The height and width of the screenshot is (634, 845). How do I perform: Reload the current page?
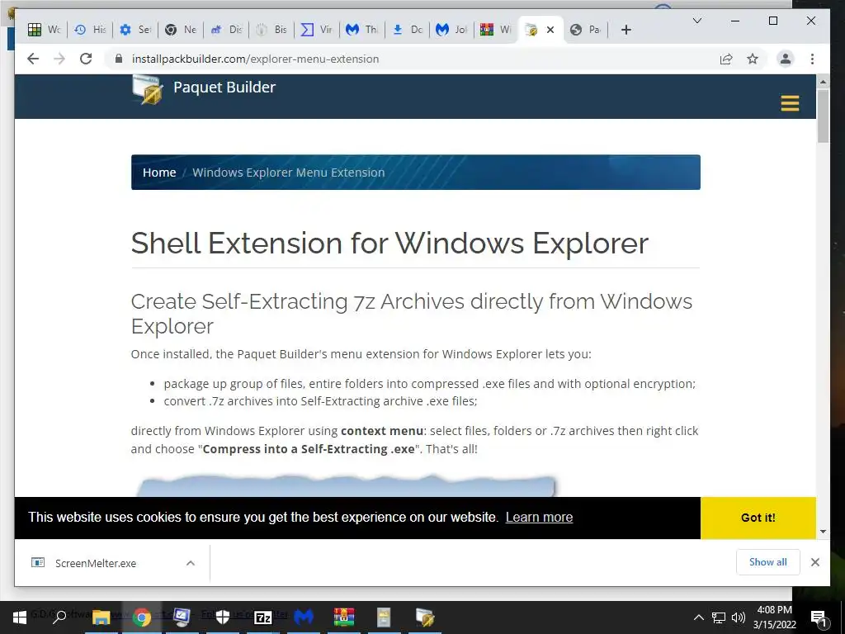86,59
